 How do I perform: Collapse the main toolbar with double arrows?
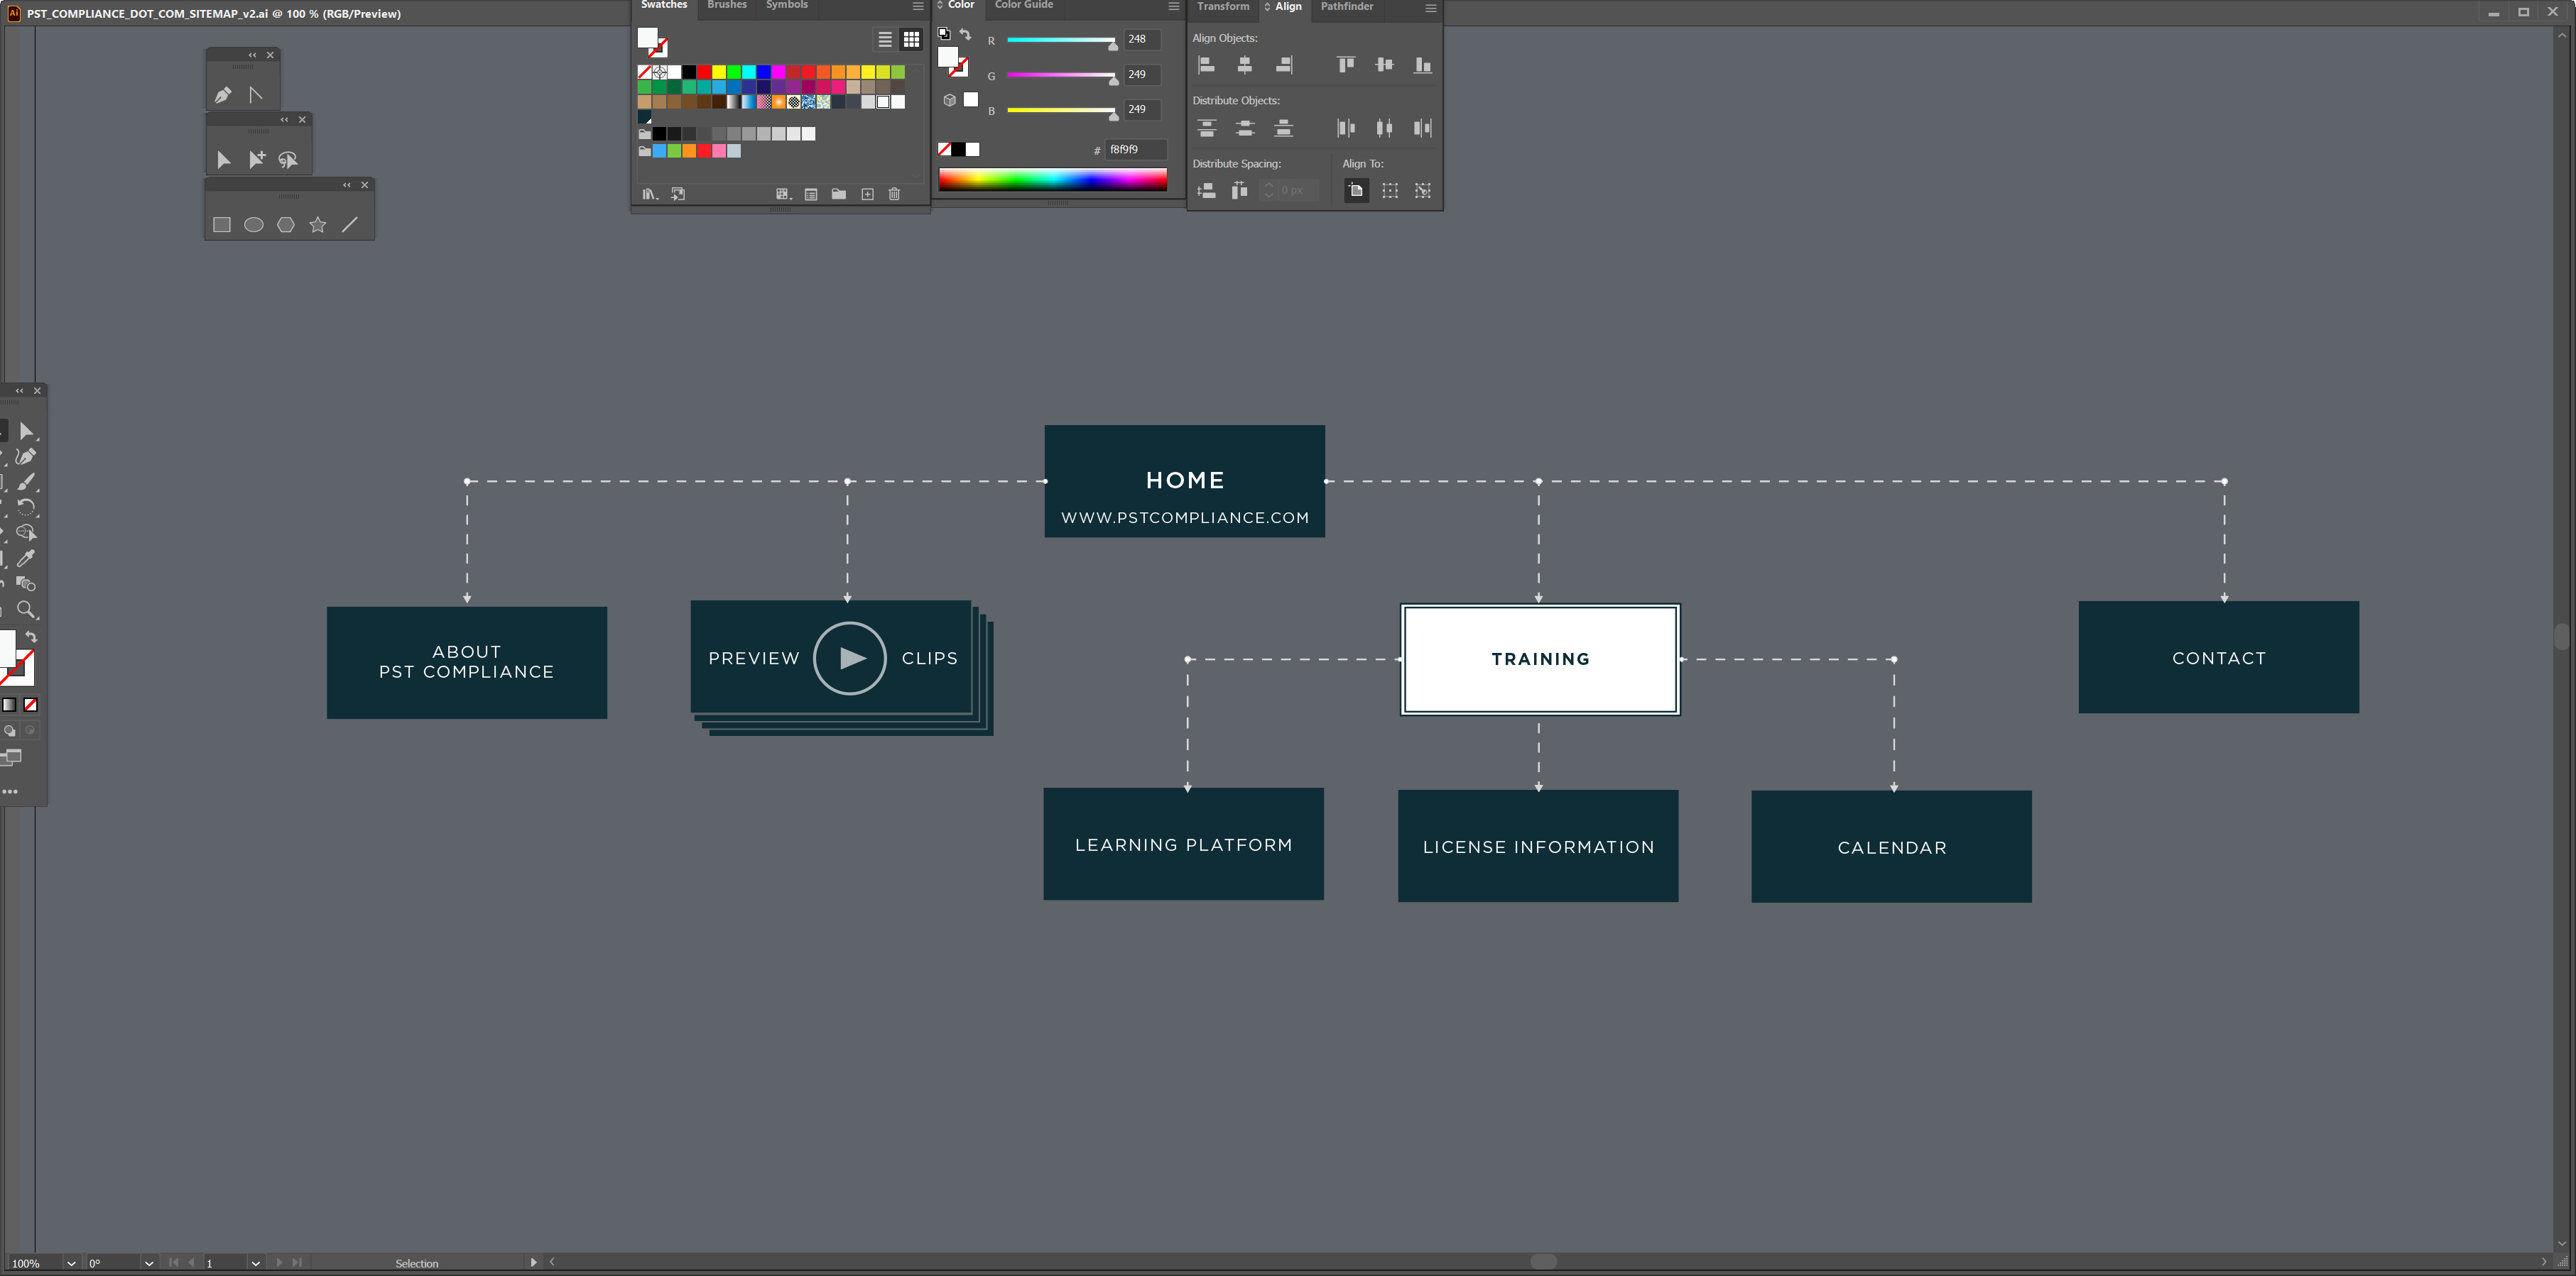[x=19, y=391]
